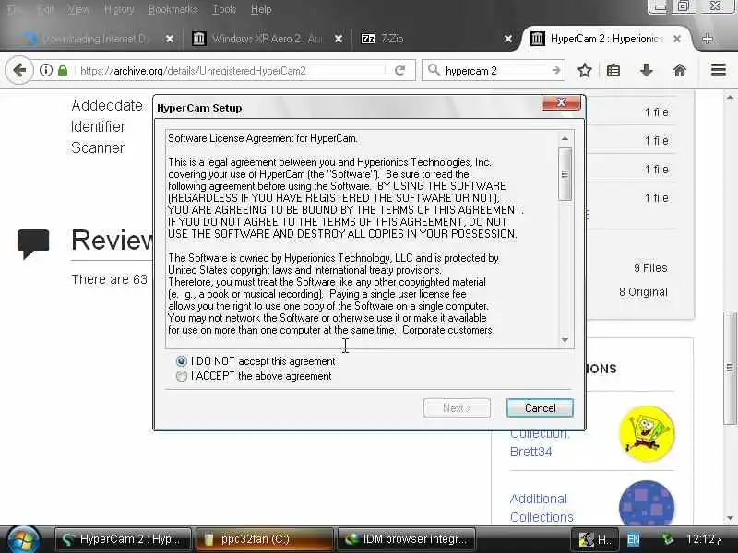Click the page scrollbar down arrow

pyautogui.click(x=730, y=518)
